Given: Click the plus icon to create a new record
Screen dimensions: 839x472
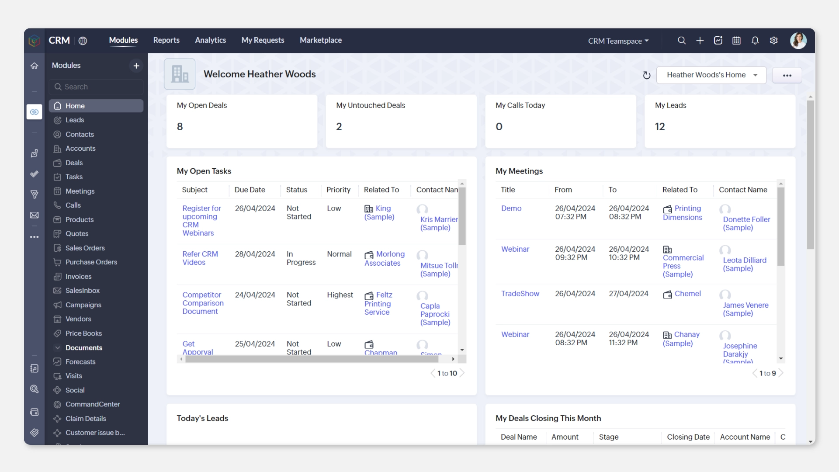Looking at the screenshot, I should coord(700,40).
